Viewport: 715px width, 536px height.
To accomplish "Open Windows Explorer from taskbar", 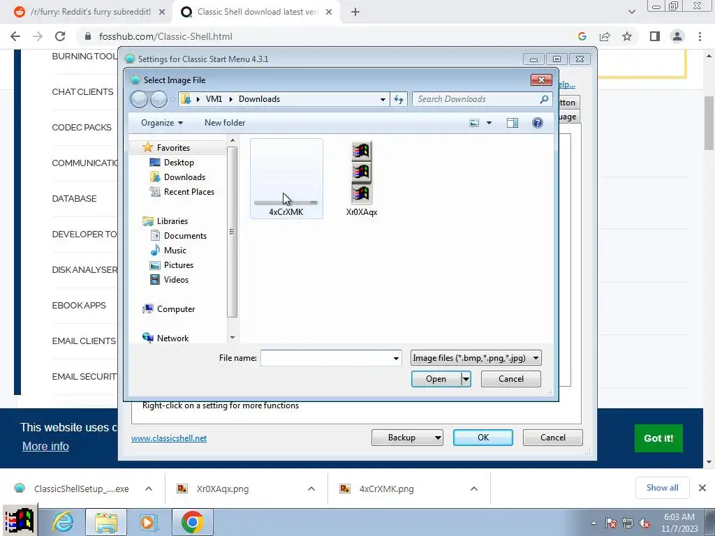I will [106, 521].
